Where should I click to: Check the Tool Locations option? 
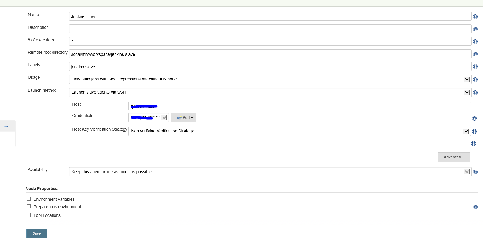(x=28, y=215)
